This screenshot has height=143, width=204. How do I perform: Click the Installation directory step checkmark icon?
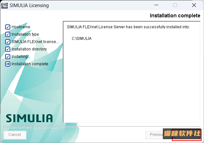click(8, 49)
